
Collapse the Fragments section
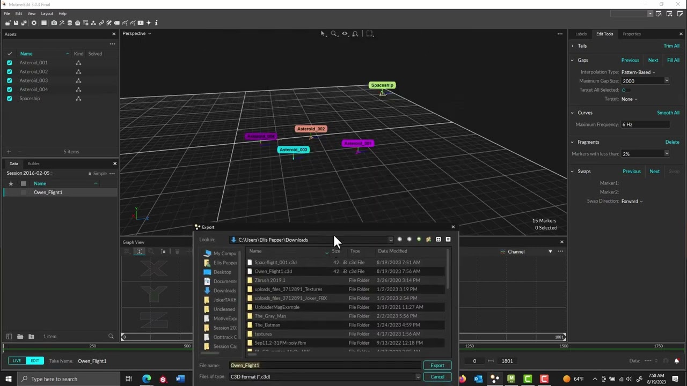572,142
